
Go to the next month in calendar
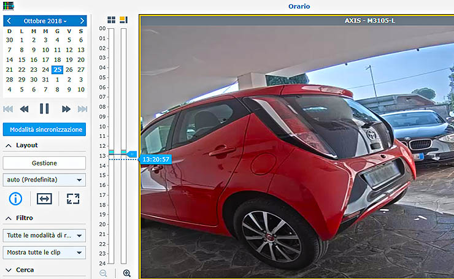pyautogui.click(x=82, y=21)
